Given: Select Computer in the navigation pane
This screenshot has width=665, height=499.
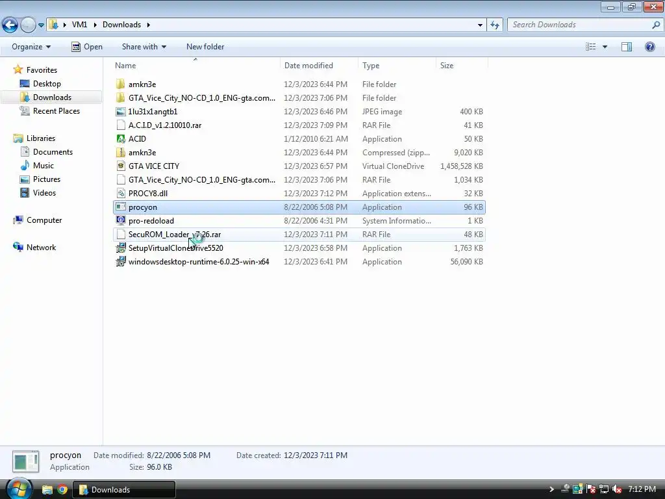Looking at the screenshot, I should (x=44, y=220).
